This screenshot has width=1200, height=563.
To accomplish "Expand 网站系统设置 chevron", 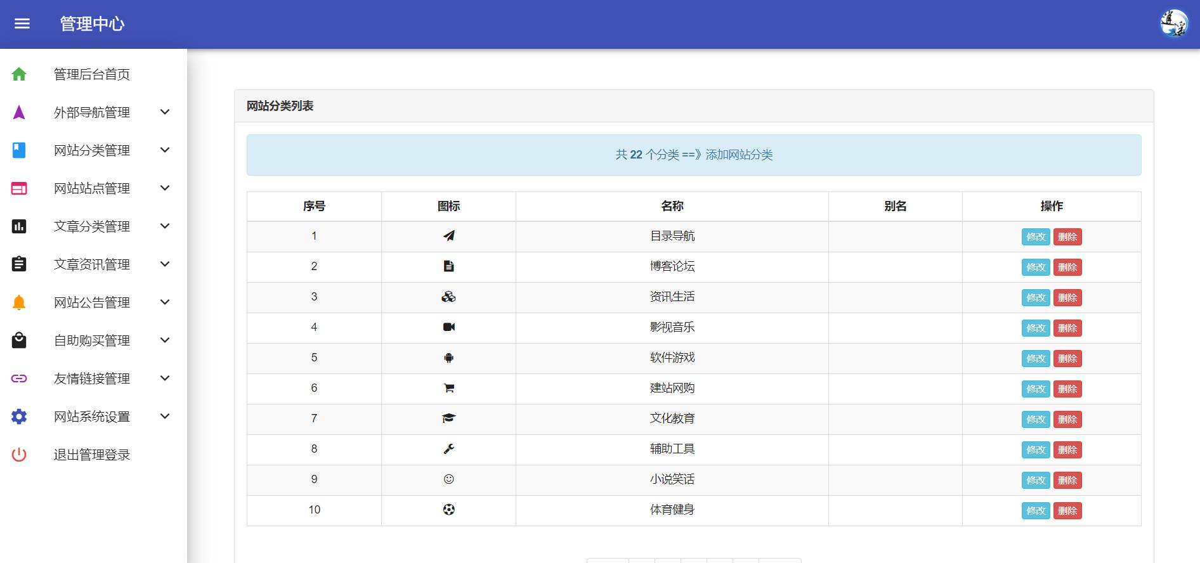I will (x=165, y=417).
